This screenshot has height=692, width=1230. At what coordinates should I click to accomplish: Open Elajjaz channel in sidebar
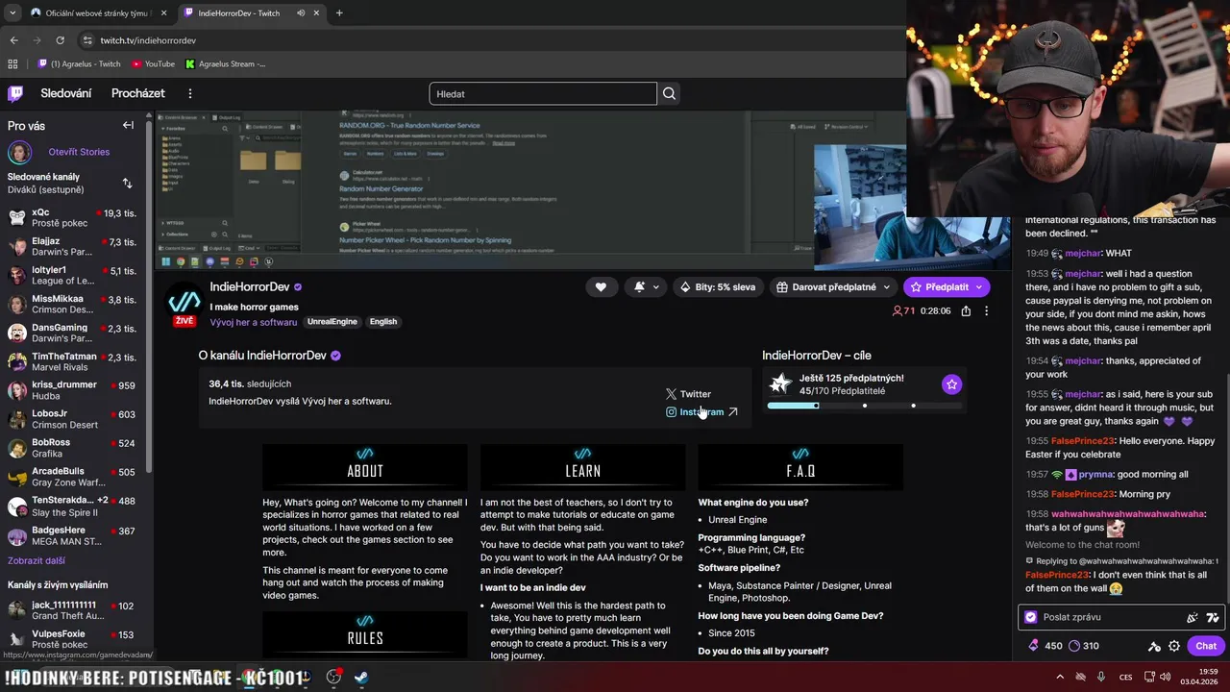[75, 246]
